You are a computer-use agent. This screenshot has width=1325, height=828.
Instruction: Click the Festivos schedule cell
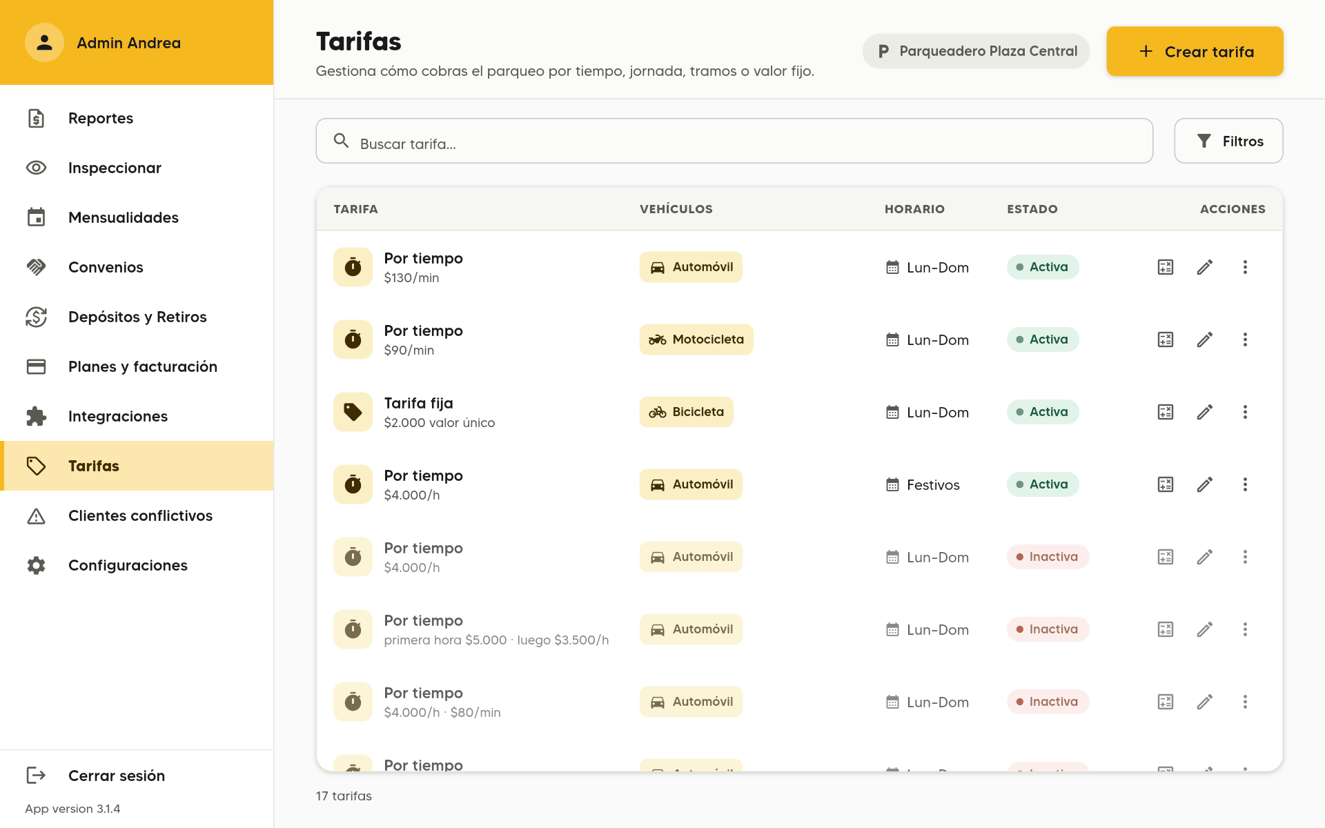pyautogui.click(x=923, y=485)
